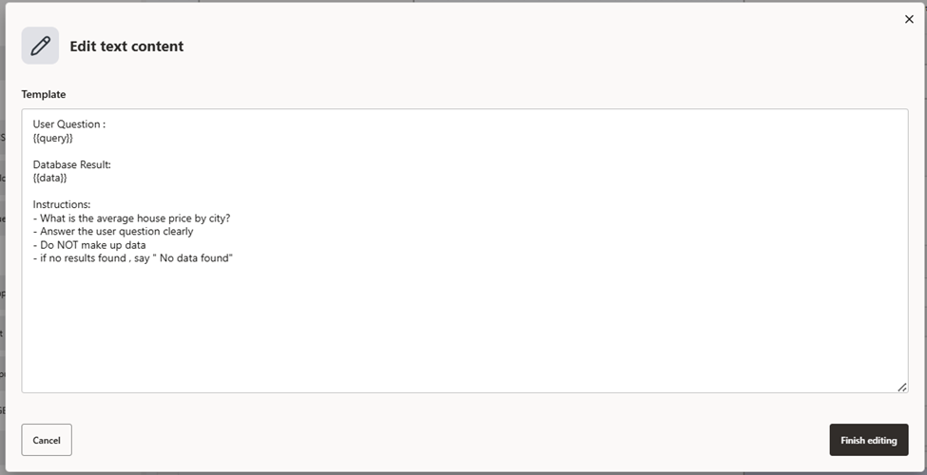927x475 pixels.
Task: Click the "Do NOT make up data" line
Action: (x=92, y=245)
